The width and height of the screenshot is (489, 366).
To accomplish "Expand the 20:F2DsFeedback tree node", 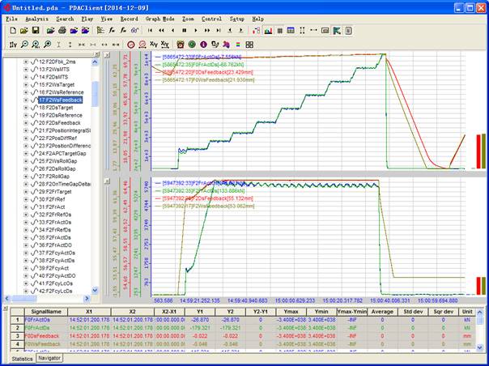I will (x=26, y=122).
